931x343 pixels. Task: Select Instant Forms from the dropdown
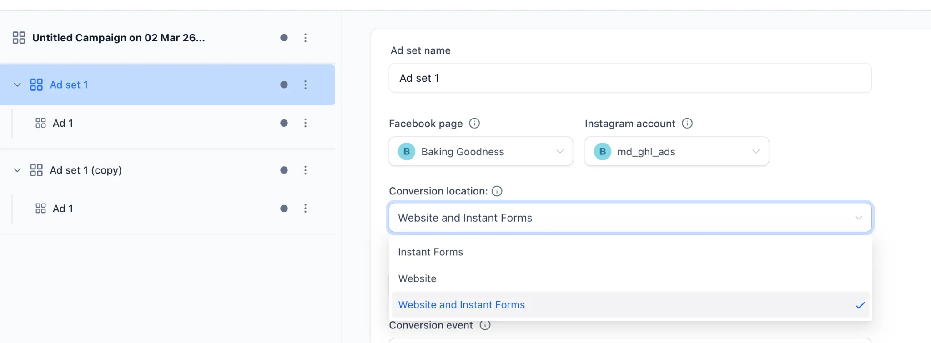pyautogui.click(x=430, y=252)
